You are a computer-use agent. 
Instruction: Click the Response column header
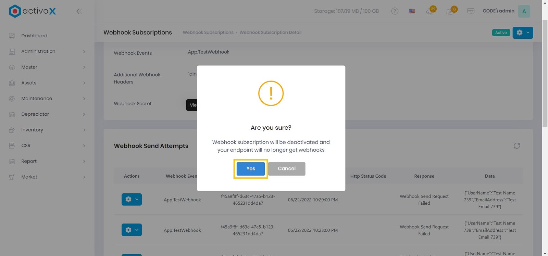point(424,176)
